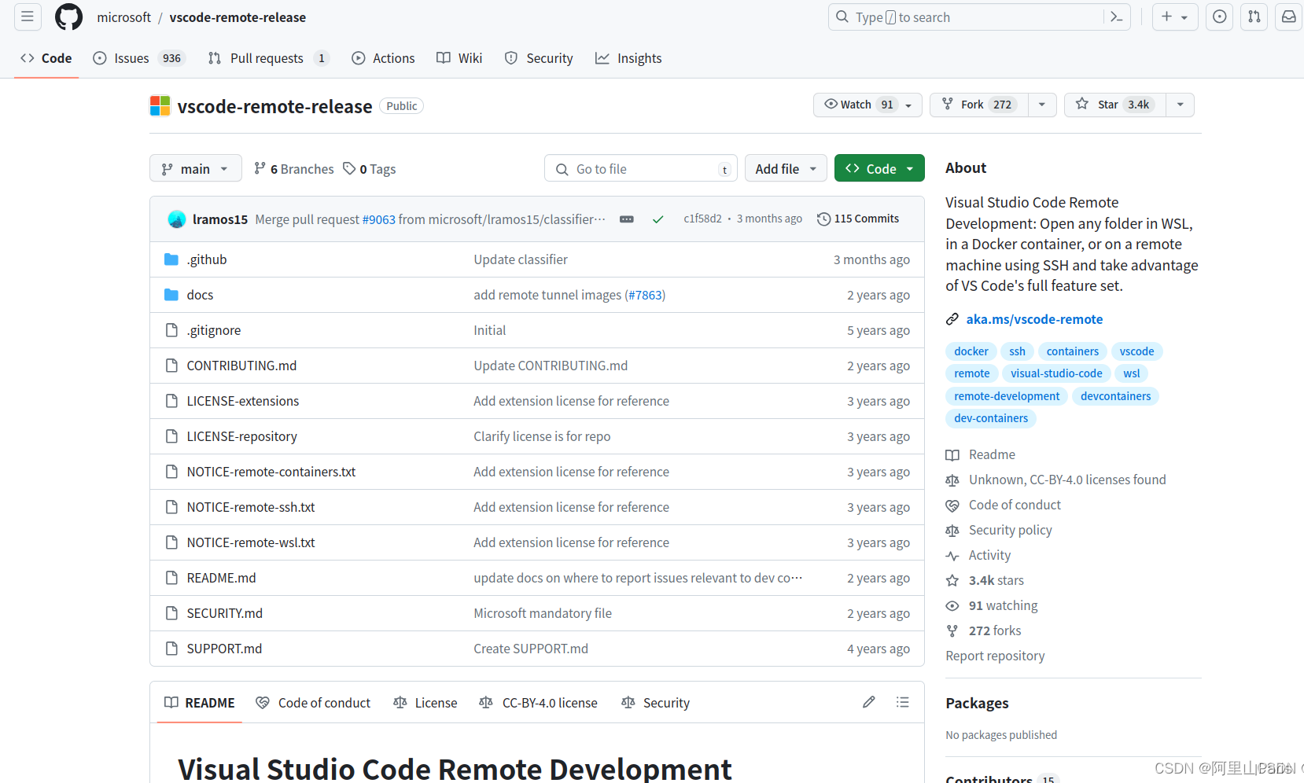Edit the README with pencil icon

(x=869, y=702)
